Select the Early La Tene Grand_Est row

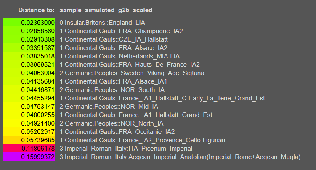coord(162,98)
